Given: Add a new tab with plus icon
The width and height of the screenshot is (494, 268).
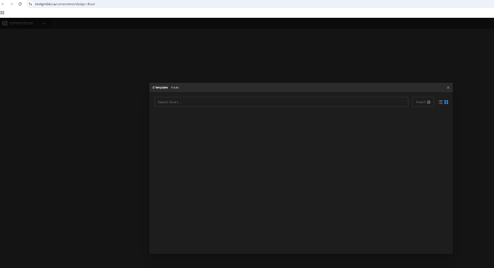Looking at the screenshot, I should [x=44, y=24].
